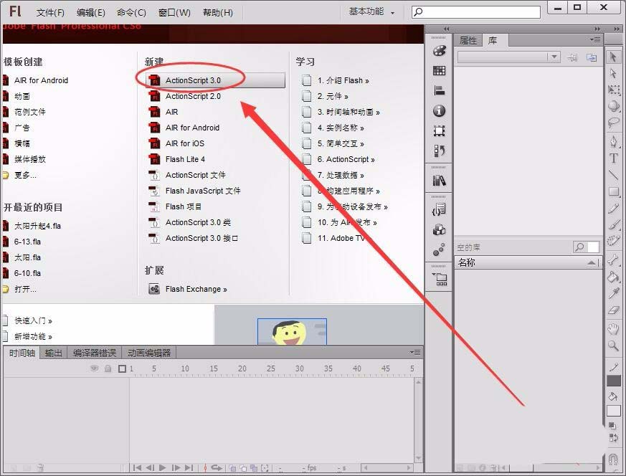Viewport: 626px width, 476px height.
Task: Select the Zoom magnifier tool
Action: (614, 346)
